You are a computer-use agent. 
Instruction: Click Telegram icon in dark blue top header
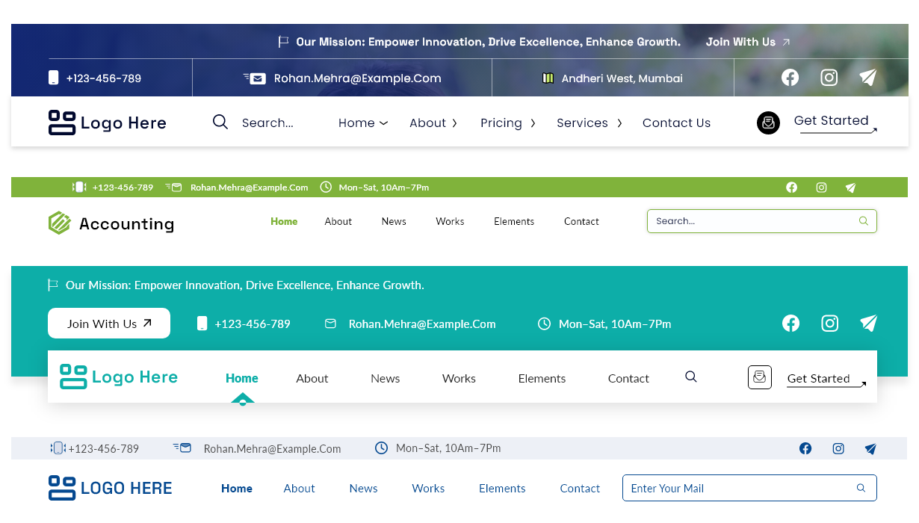click(x=867, y=78)
